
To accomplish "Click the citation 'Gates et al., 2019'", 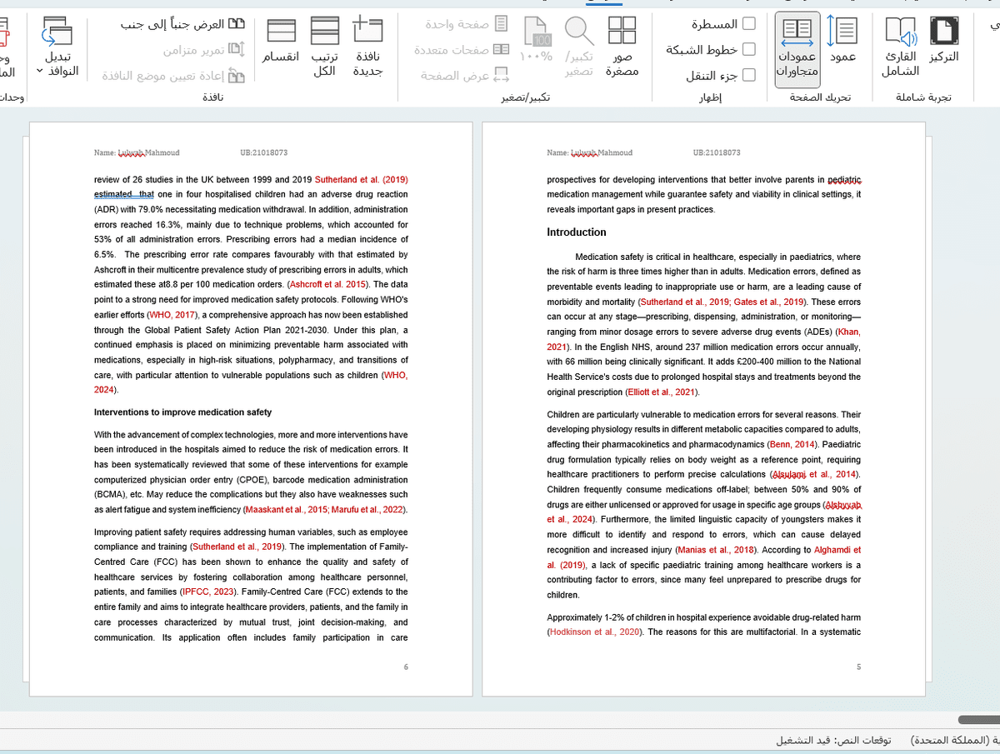I will (770, 302).
